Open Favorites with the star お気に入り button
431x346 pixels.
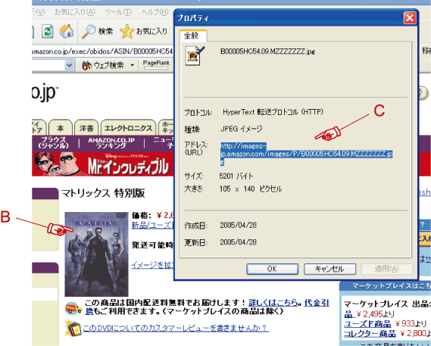tap(144, 31)
